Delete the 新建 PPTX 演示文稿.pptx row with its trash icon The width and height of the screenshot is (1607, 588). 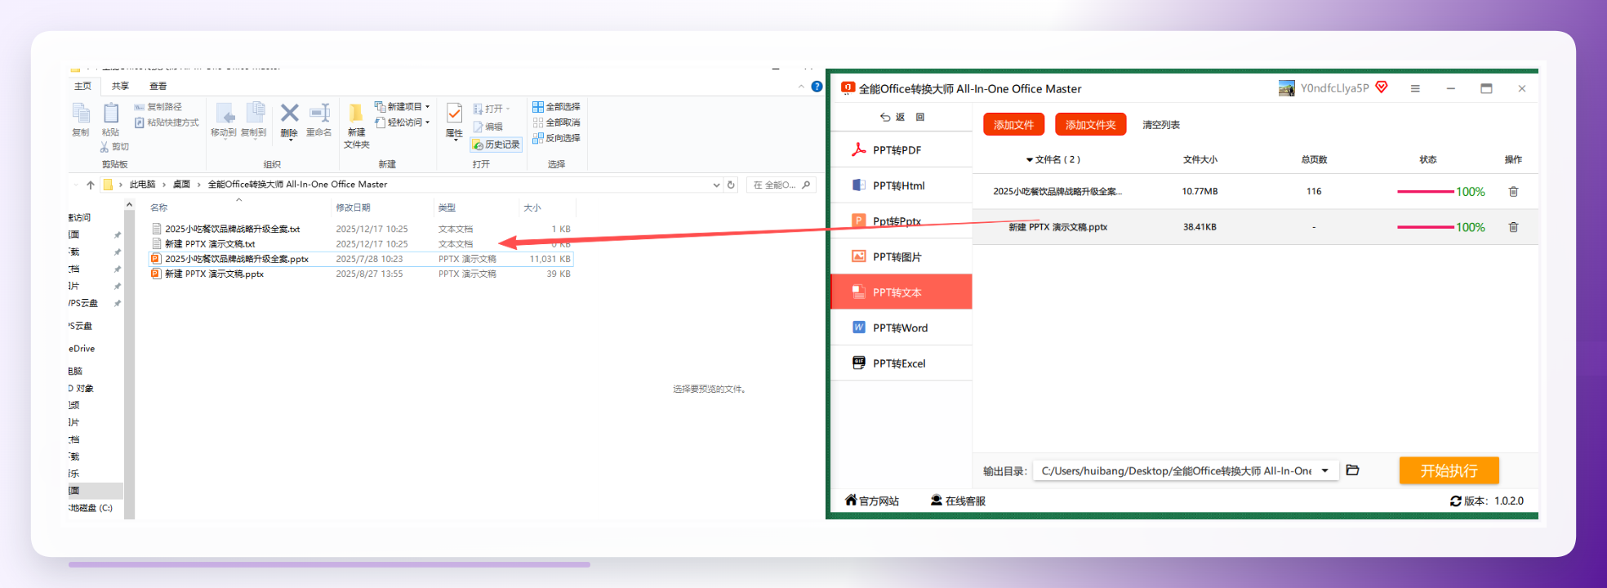pos(1513,227)
